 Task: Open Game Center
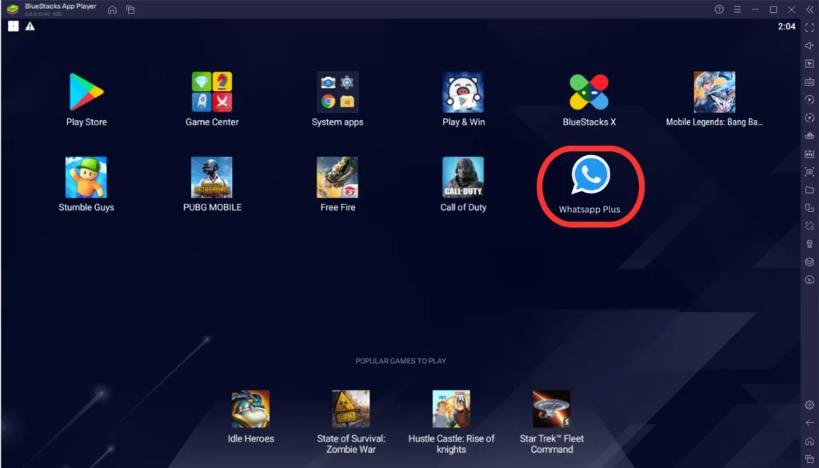click(x=212, y=92)
